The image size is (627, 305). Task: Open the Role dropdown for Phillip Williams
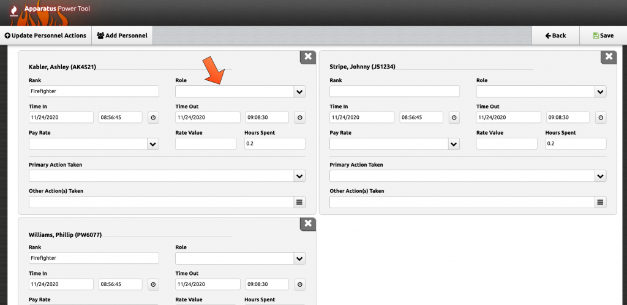299,259
